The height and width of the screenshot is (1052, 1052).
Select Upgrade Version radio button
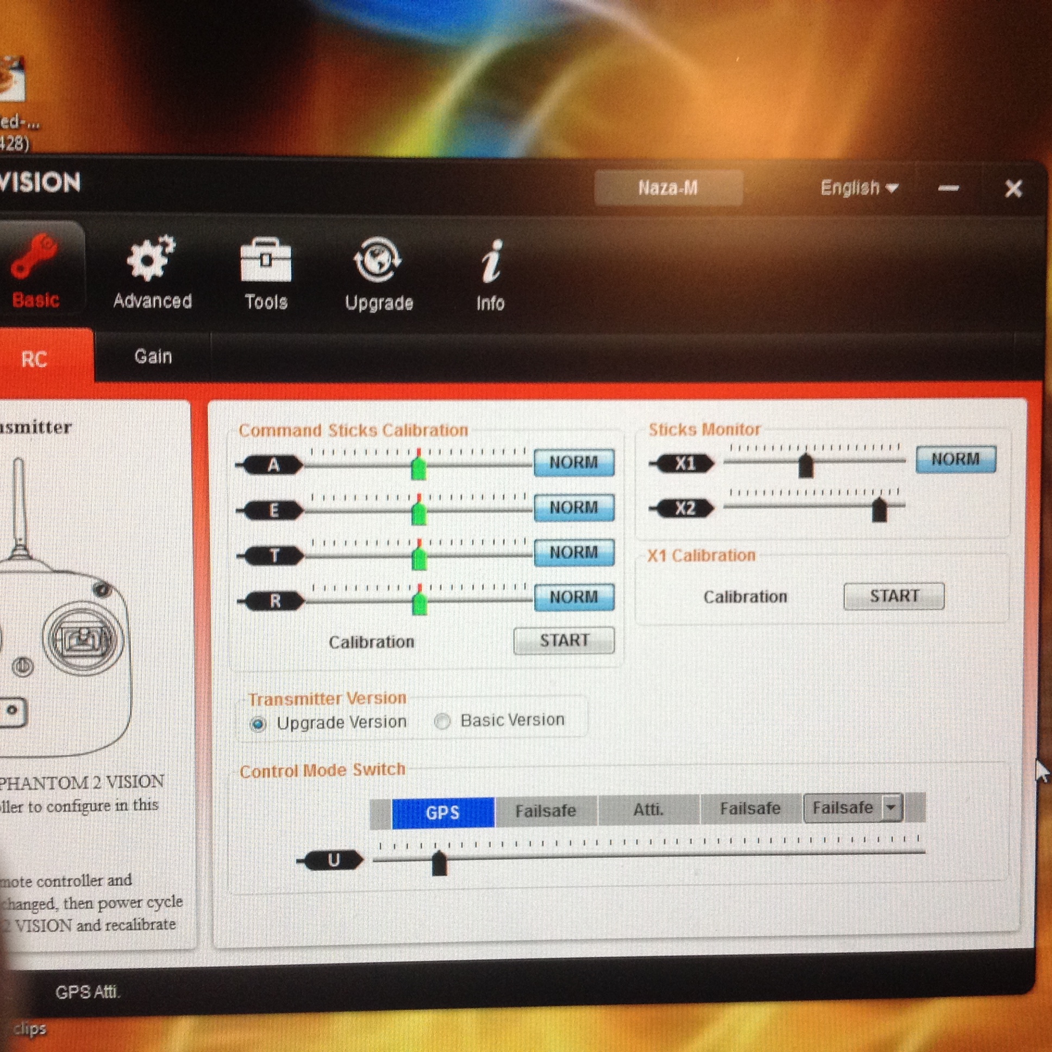point(258,724)
